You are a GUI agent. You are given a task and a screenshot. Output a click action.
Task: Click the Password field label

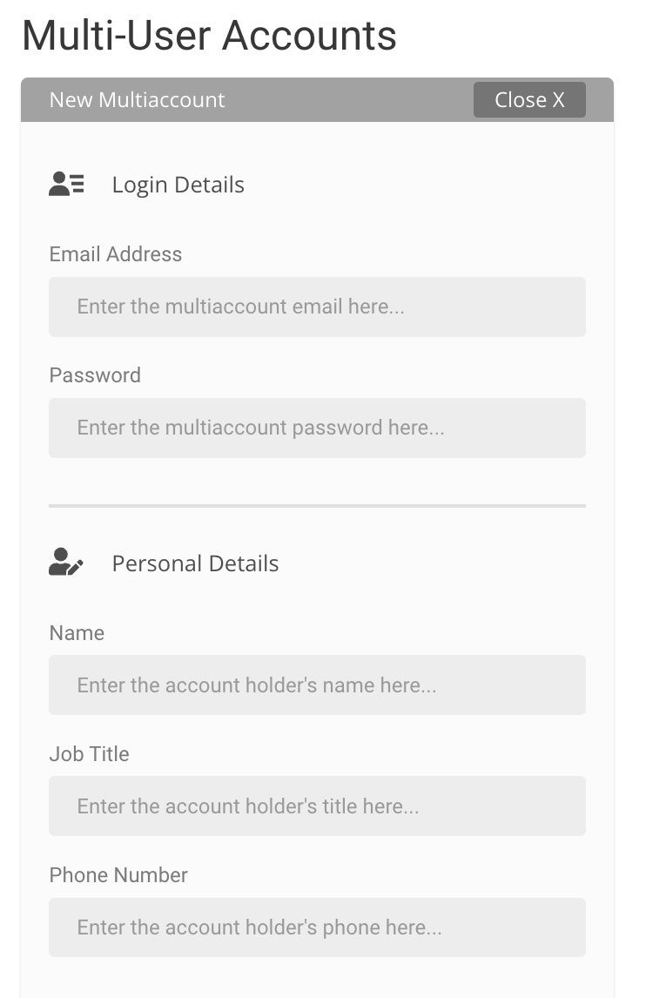click(x=95, y=374)
